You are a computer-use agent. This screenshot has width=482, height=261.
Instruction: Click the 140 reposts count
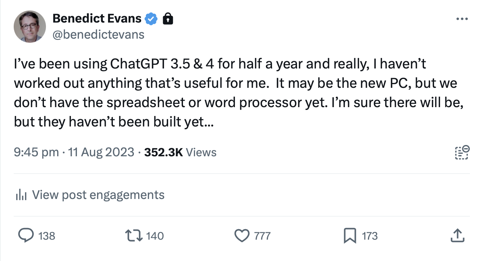tap(155, 236)
